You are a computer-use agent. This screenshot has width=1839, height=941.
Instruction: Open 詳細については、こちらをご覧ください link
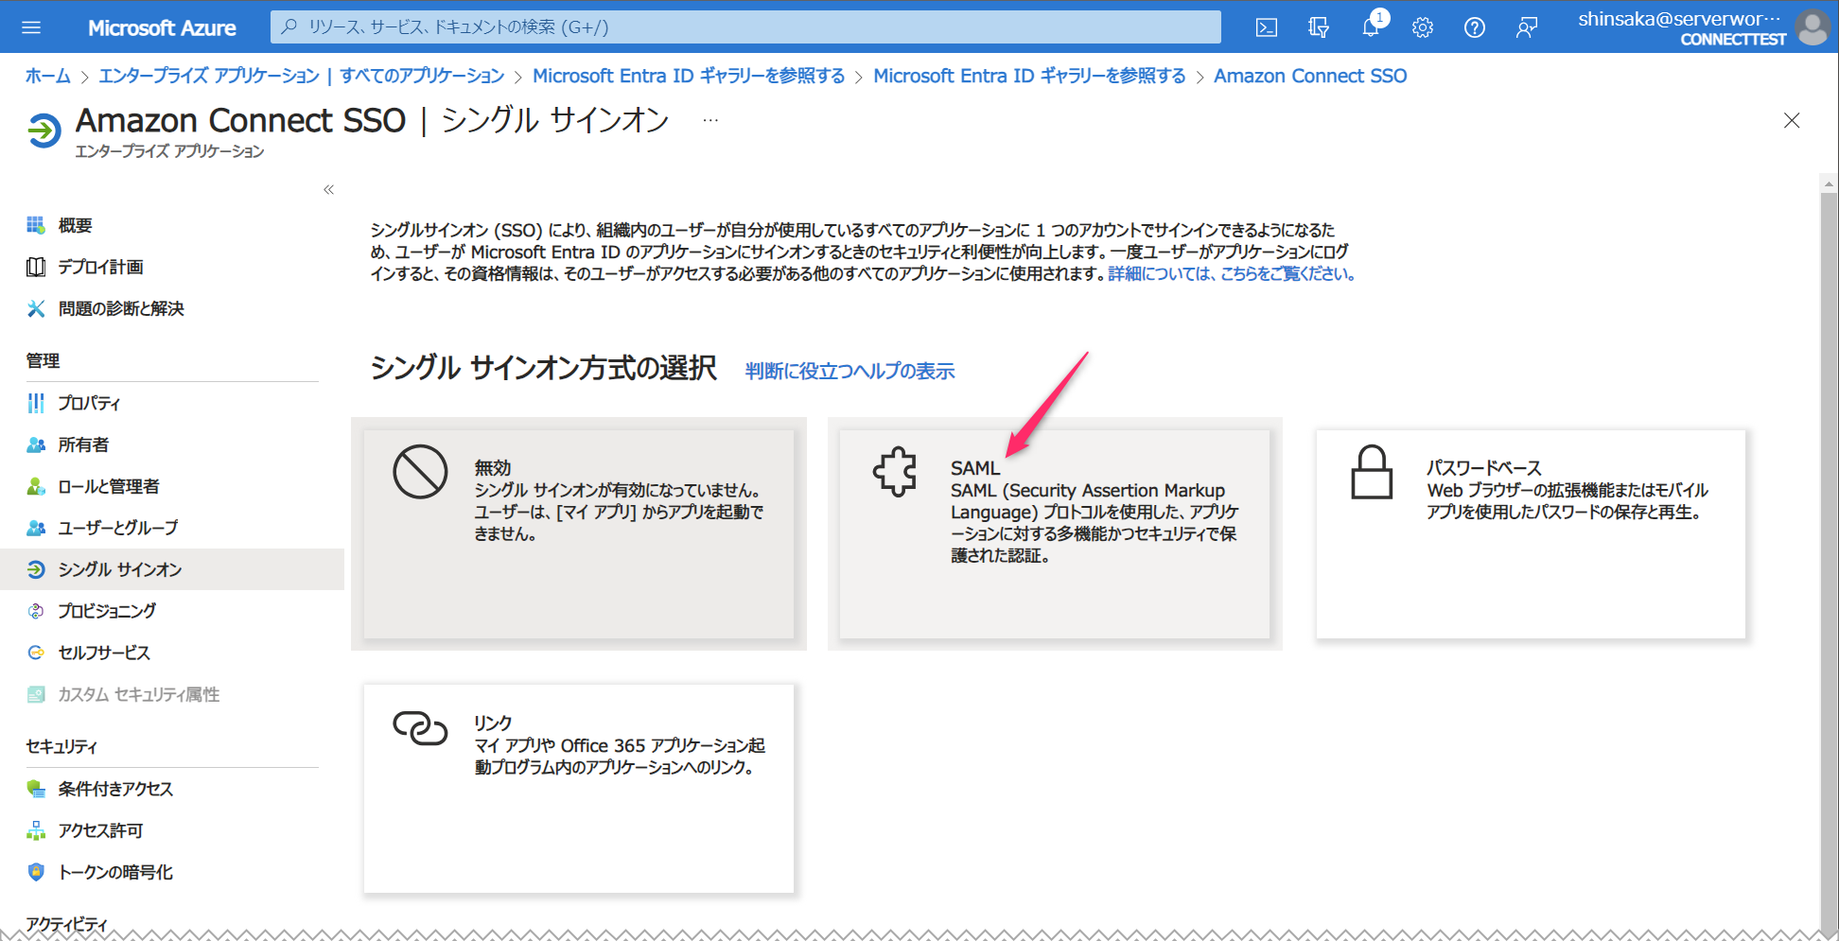1232,273
